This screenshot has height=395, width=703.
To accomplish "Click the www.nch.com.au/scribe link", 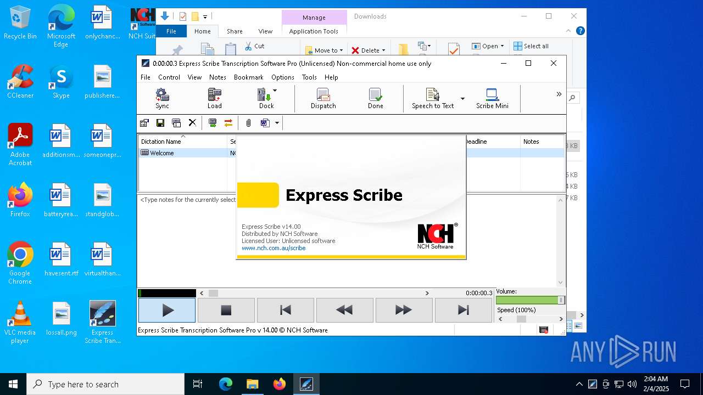I will (274, 248).
